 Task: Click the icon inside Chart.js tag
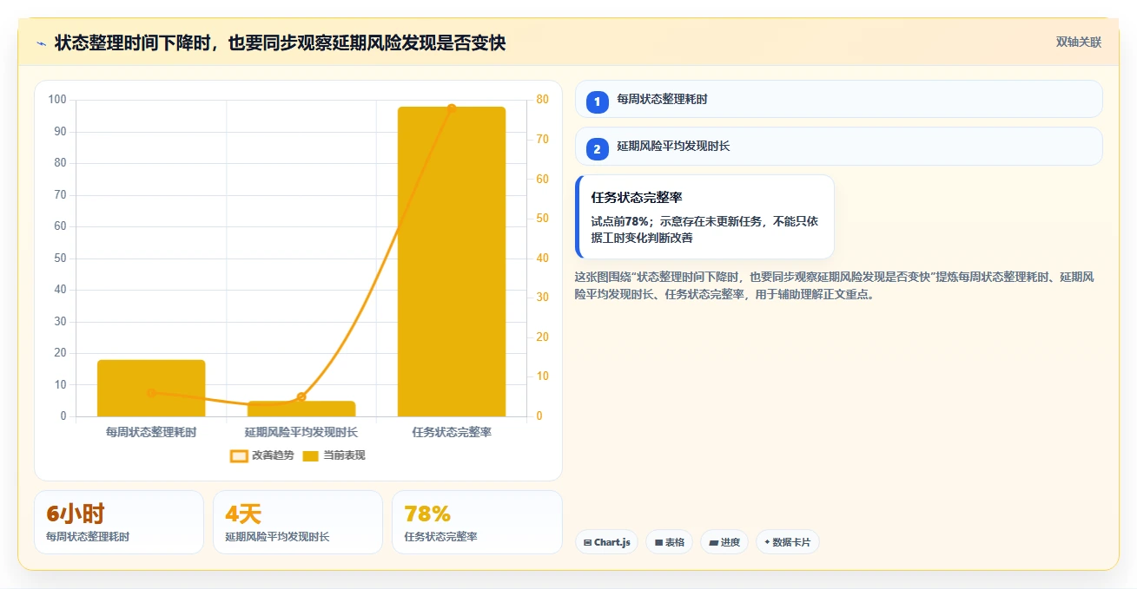(588, 542)
